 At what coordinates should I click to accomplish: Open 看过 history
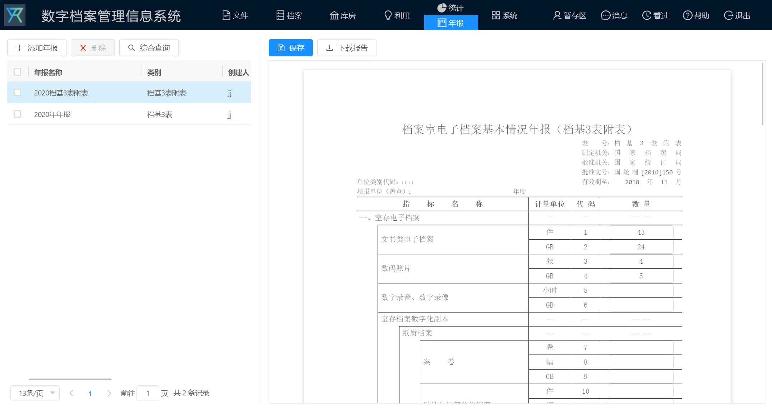[x=655, y=15]
